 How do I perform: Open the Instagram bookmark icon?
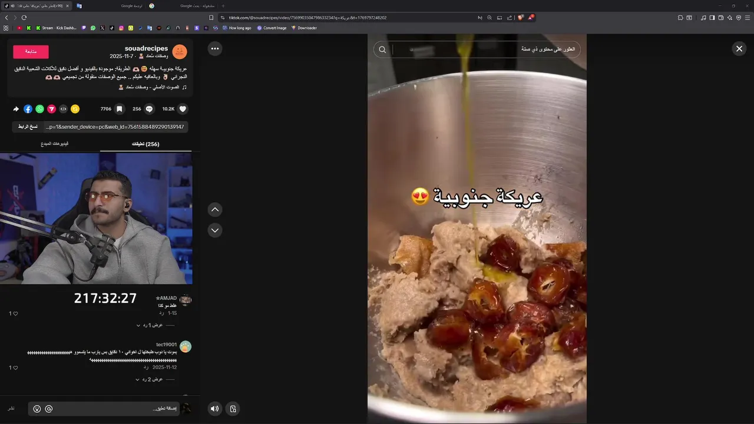pyautogui.click(x=121, y=28)
